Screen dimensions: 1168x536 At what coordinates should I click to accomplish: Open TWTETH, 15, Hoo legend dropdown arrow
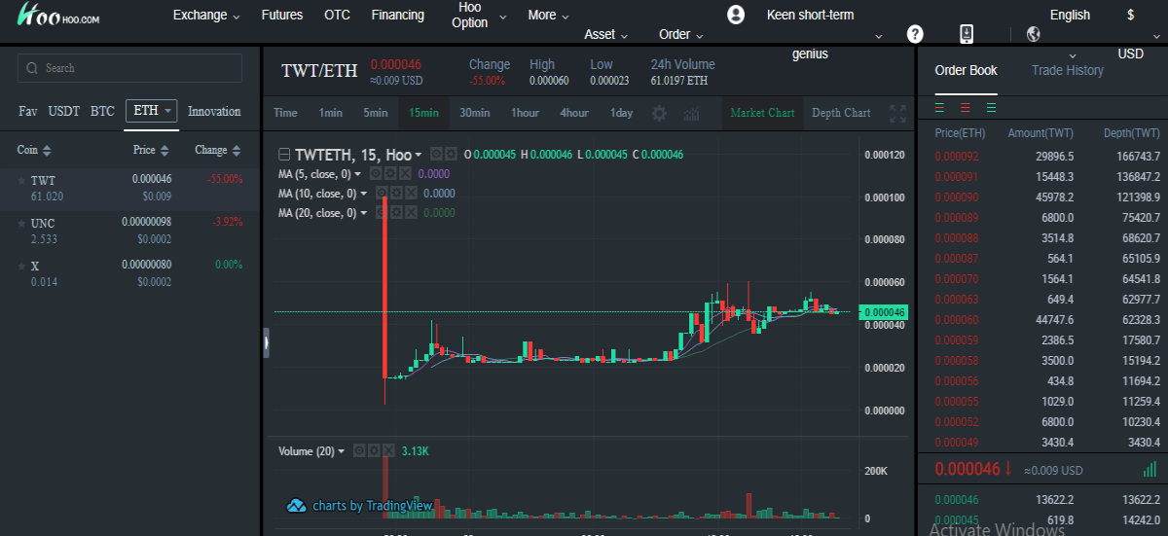419,155
